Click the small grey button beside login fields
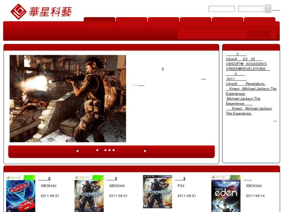 tap(268, 9)
